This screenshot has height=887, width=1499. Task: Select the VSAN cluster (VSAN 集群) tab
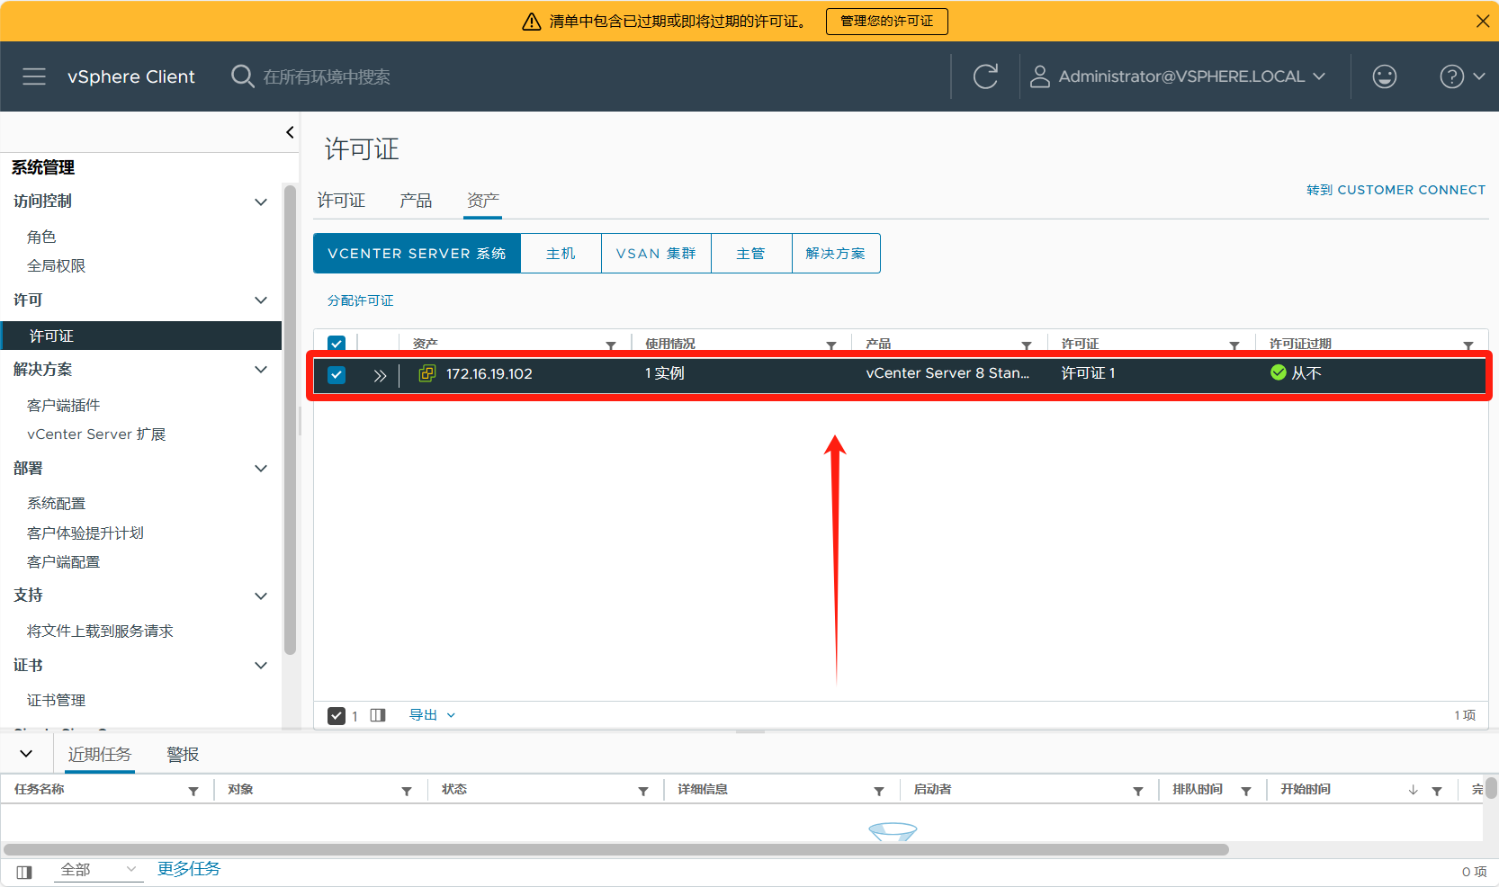click(656, 254)
